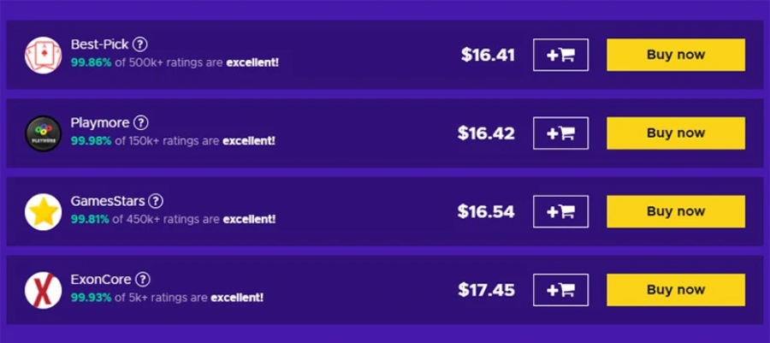Open help icon beside GamesStars seller

156,201
